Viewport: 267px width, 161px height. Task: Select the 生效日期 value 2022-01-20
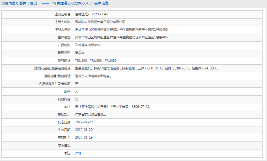(84, 130)
